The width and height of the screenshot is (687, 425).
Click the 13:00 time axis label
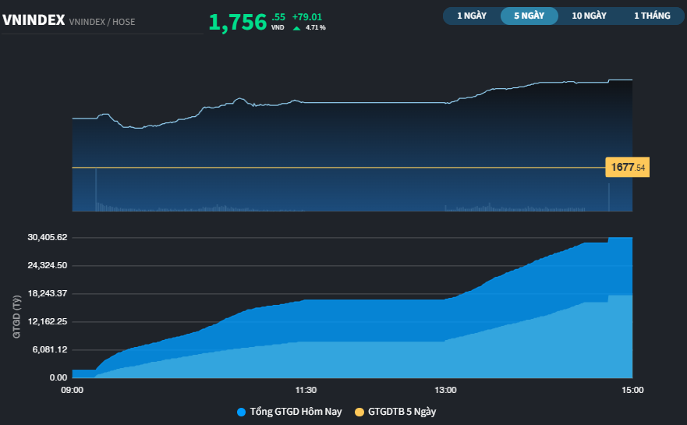[445, 390]
